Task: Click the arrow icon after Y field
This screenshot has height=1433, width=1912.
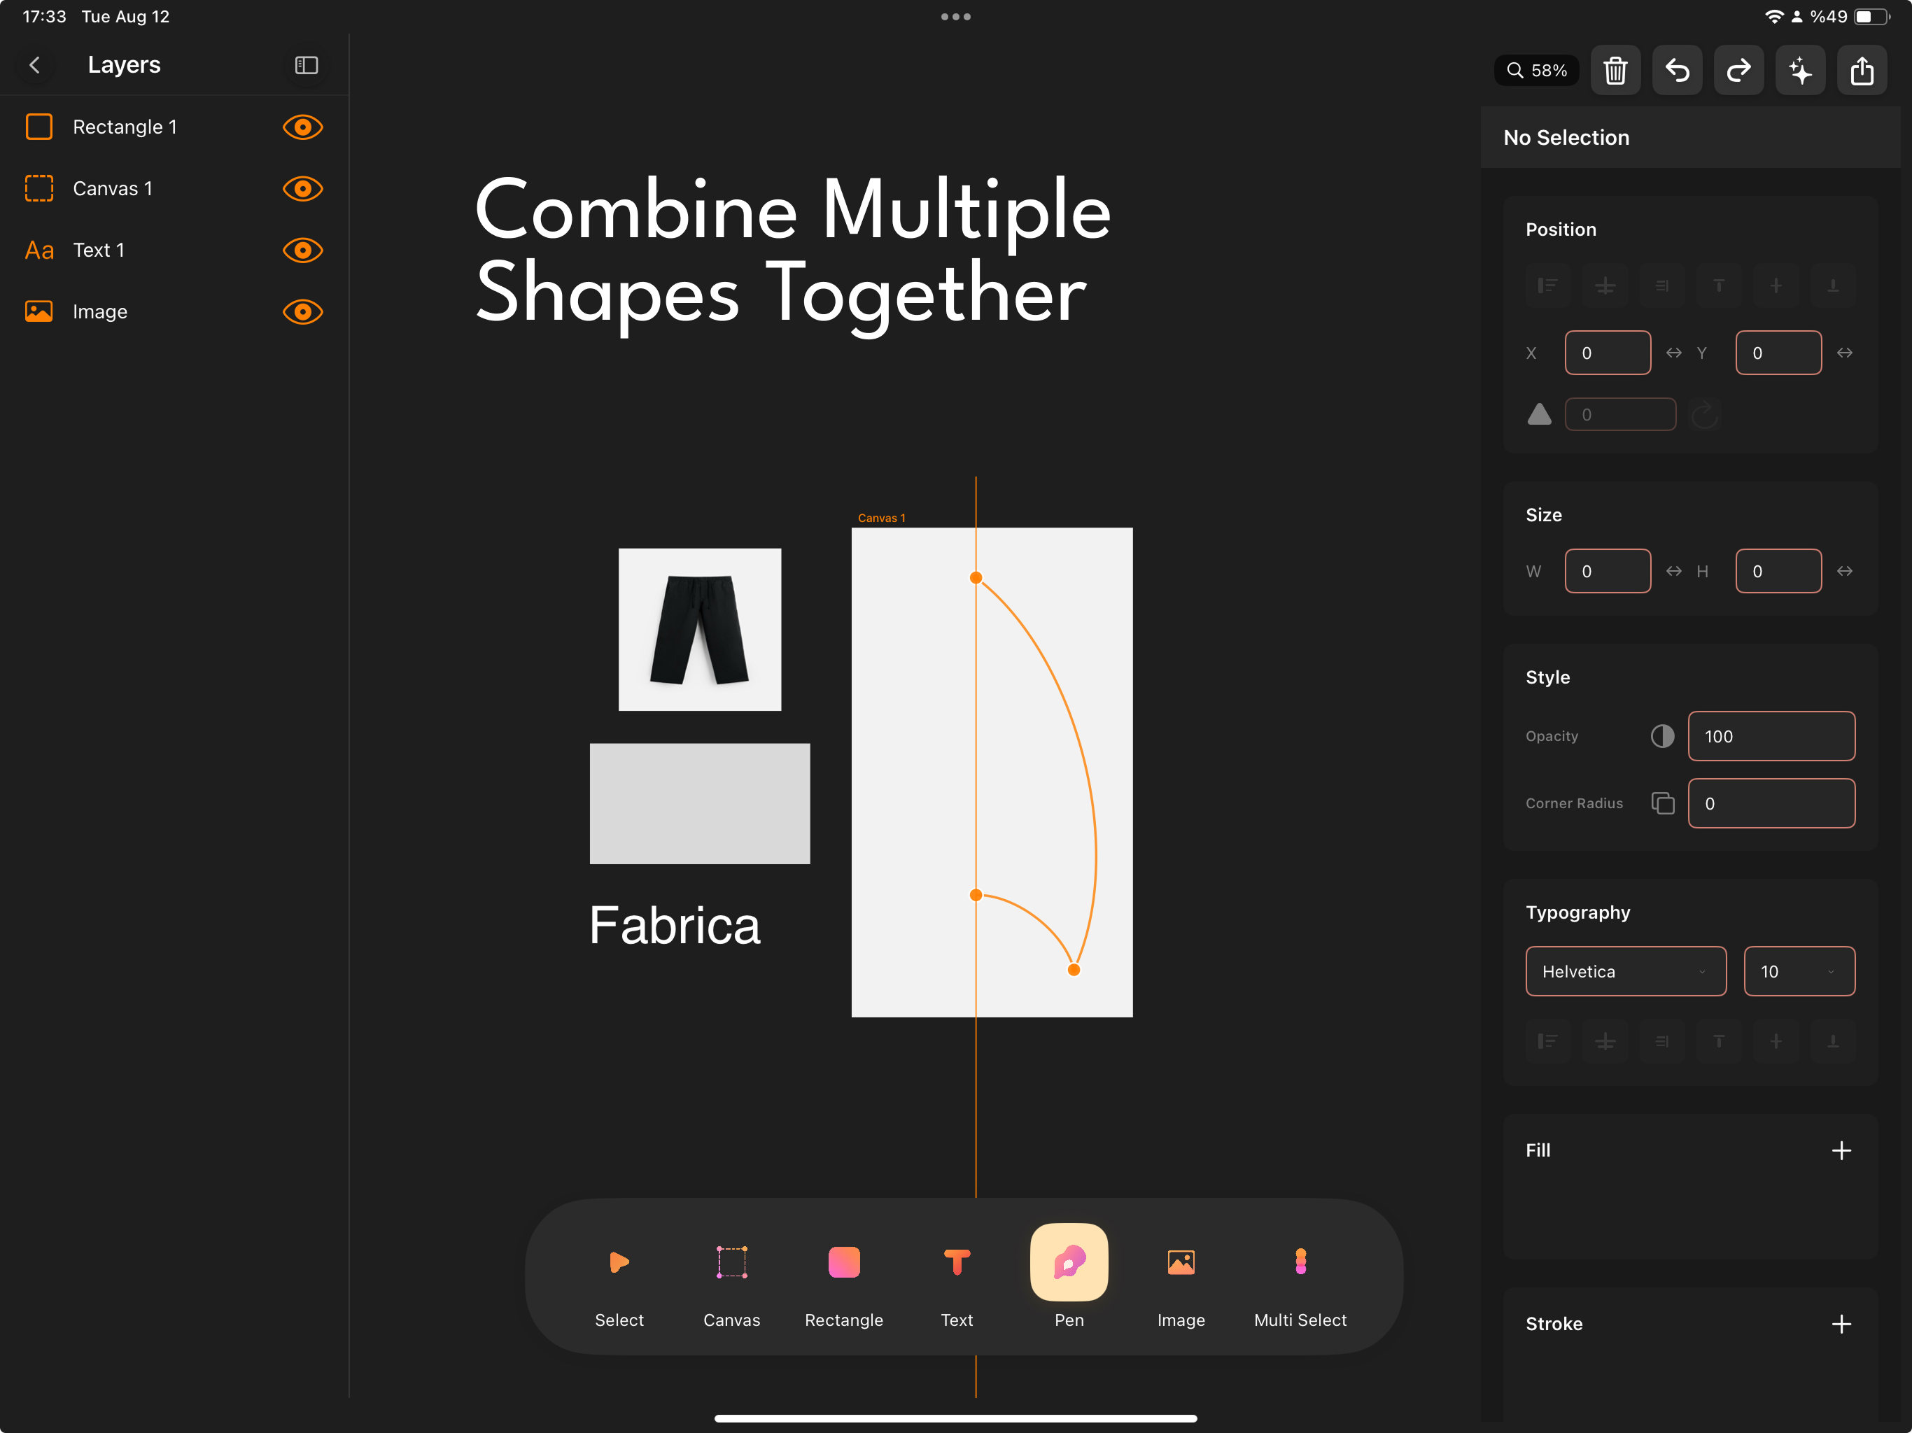Action: (x=1845, y=353)
